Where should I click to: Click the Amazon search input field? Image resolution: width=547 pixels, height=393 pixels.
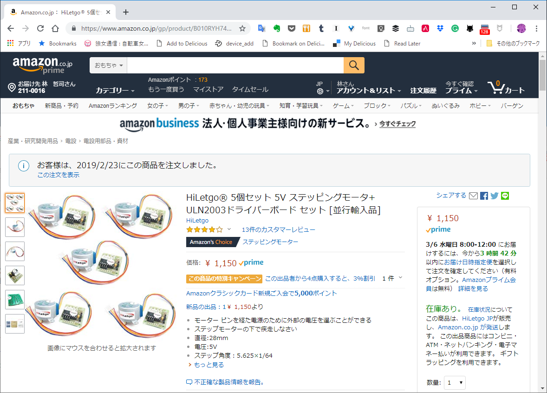coord(235,65)
